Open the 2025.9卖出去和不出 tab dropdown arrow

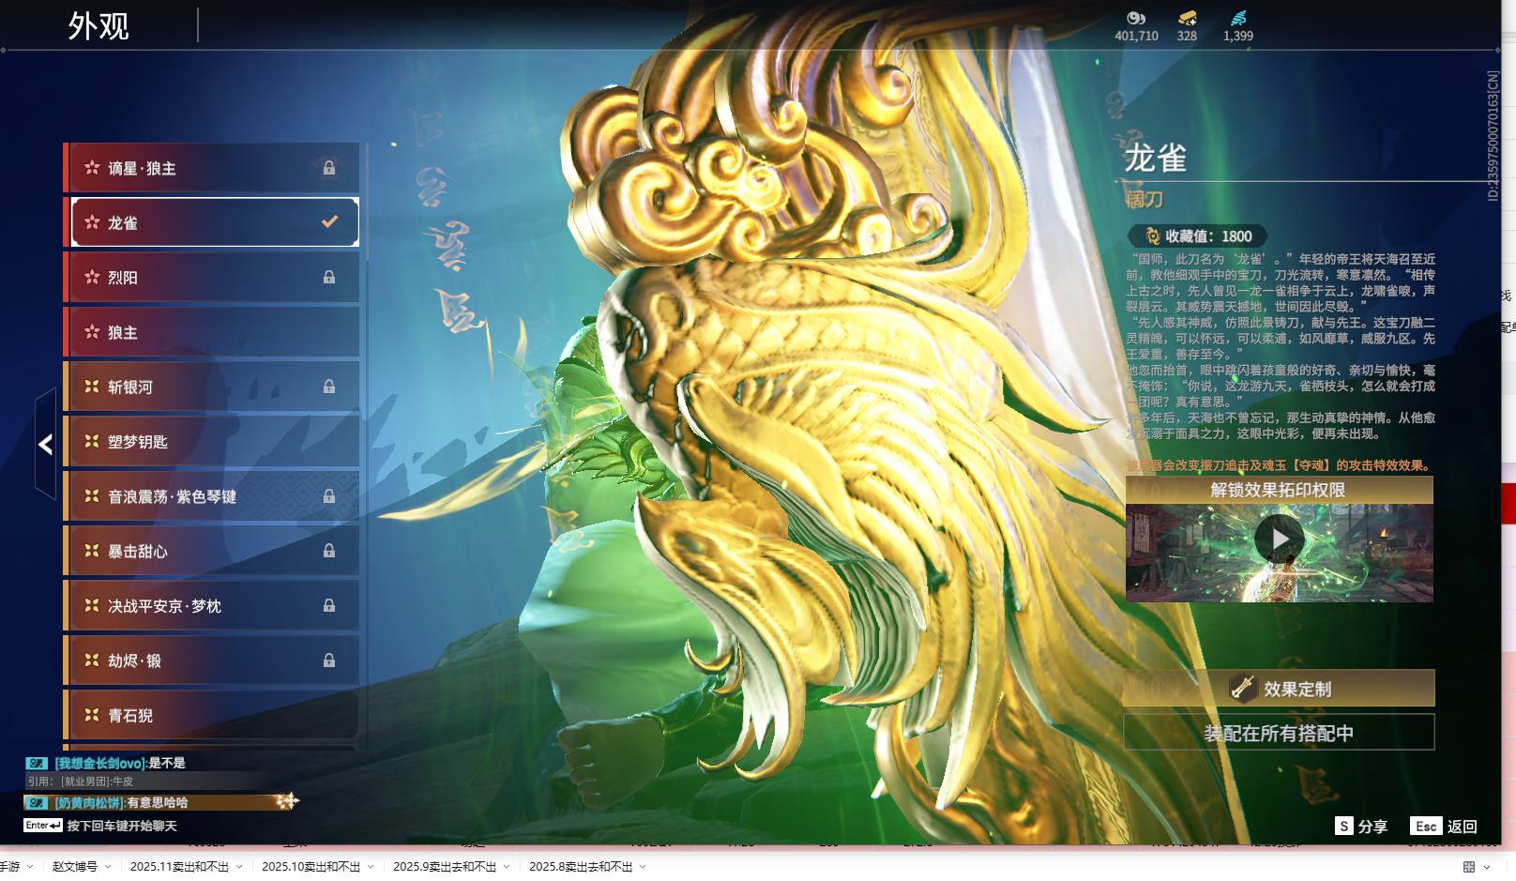coord(507,867)
